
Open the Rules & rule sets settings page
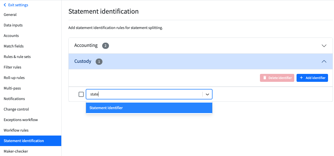(17, 57)
